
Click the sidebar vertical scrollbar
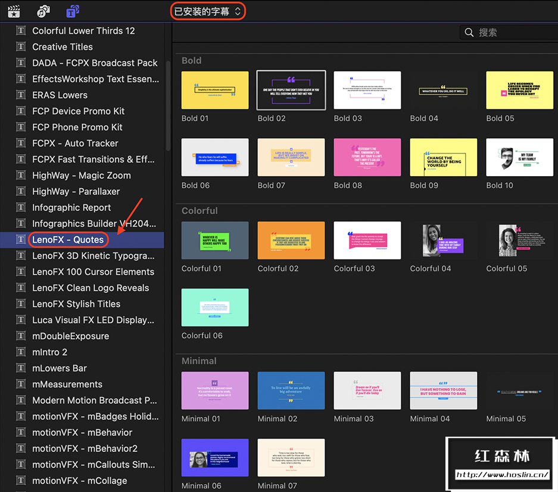click(168, 106)
